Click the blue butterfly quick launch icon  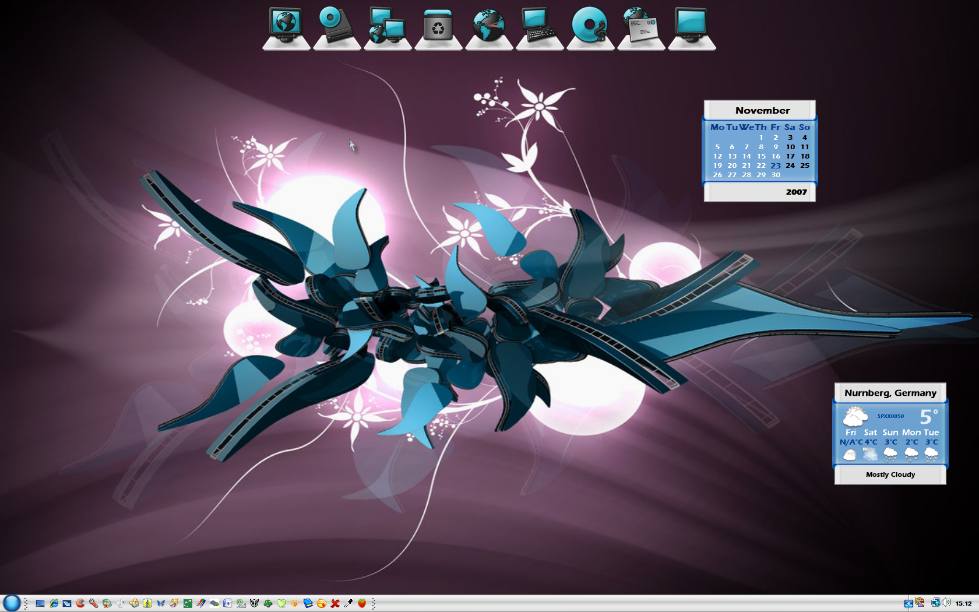161,603
